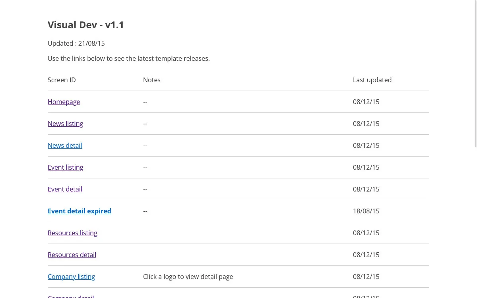Click the Screen ID column header
Viewport: 477px width, 298px height.
(62, 80)
